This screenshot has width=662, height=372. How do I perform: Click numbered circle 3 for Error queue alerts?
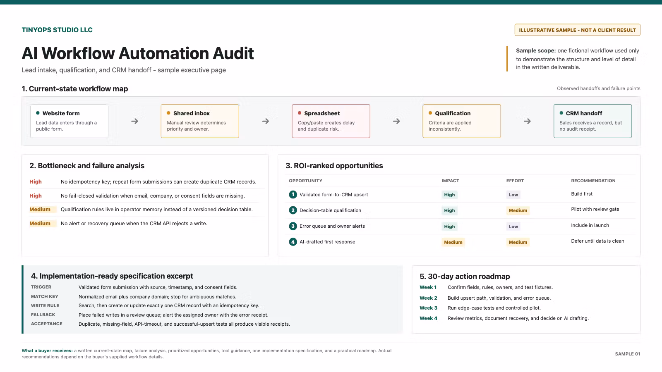point(293,226)
